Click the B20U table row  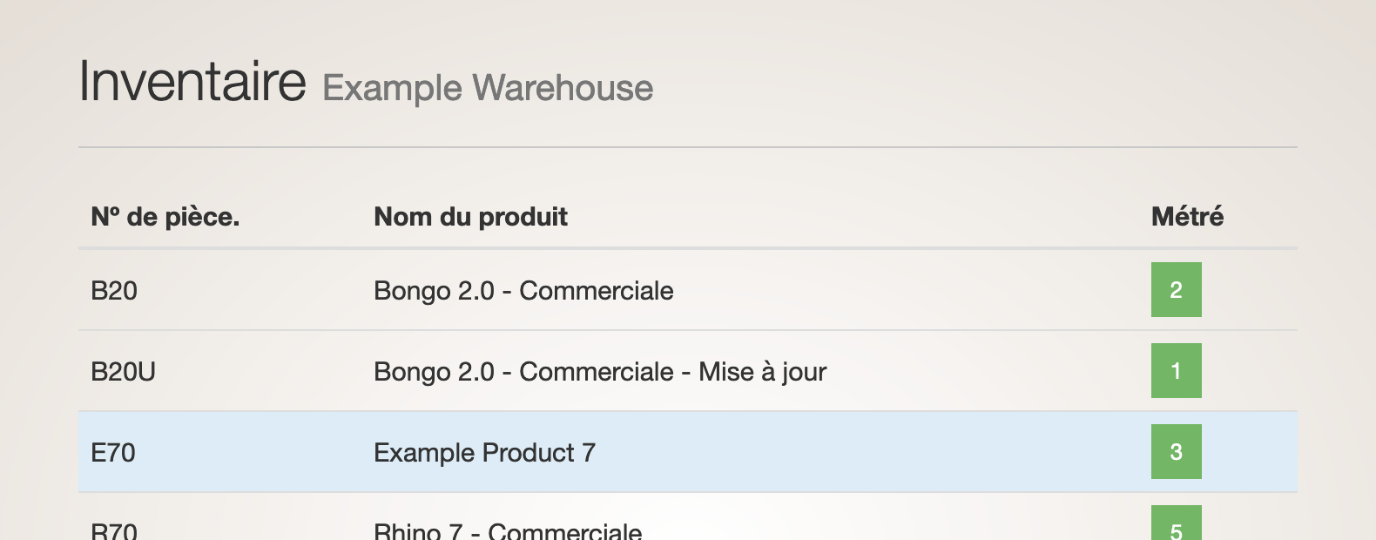(x=688, y=371)
